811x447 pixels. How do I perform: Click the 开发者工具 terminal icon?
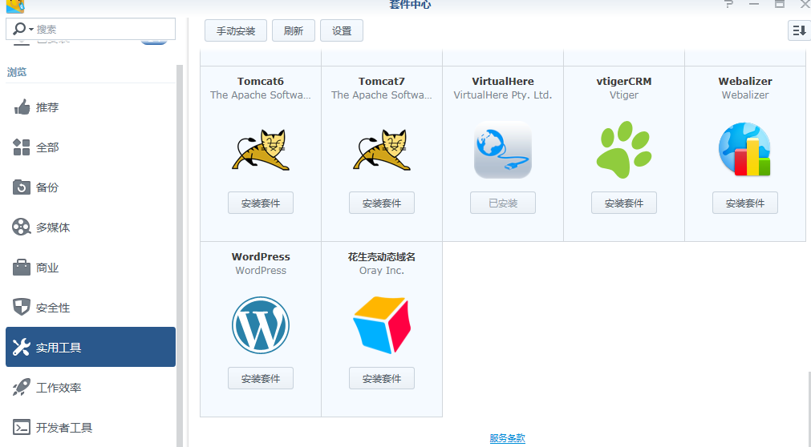coord(22,427)
